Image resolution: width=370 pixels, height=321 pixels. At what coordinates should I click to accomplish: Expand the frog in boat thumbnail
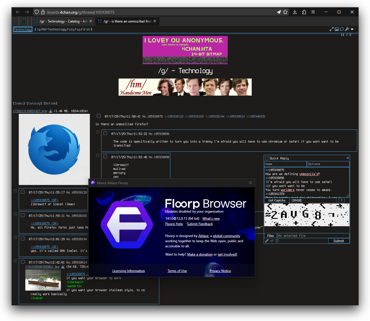[x=43, y=280]
